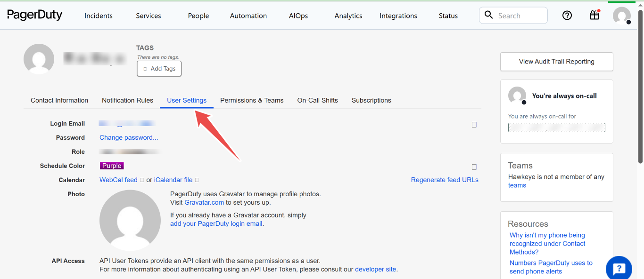Click the info icon next to iCalendar file

pyautogui.click(x=197, y=180)
